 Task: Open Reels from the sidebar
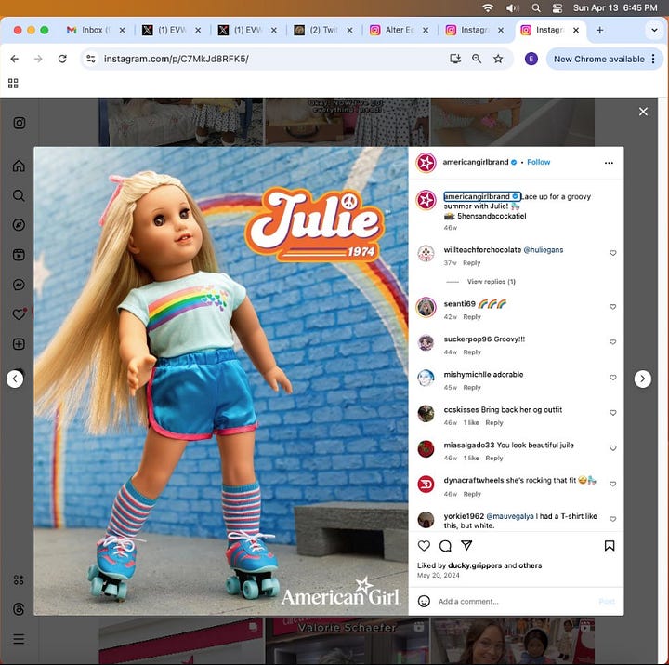pos(19,255)
